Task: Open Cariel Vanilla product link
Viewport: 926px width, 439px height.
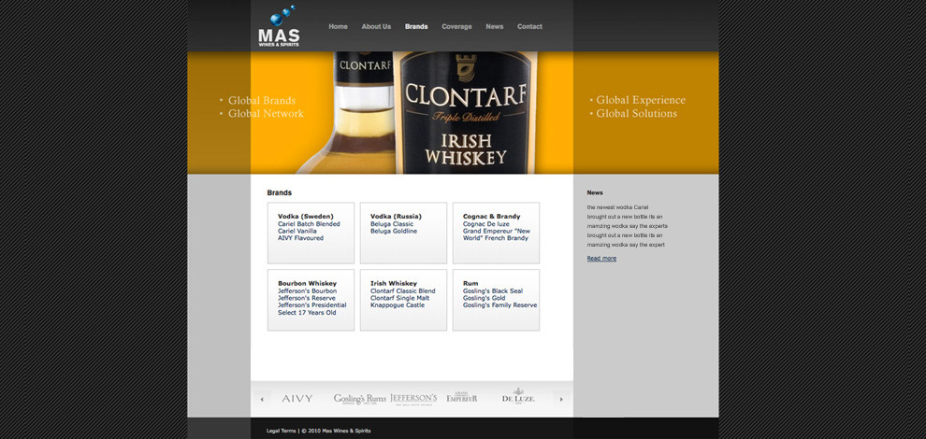Action: (x=297, y=232)
